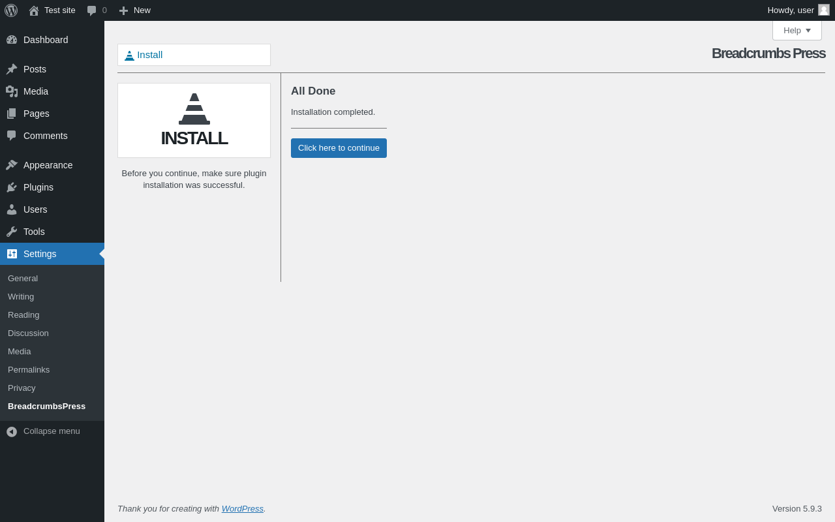Image resolution: width=835 pixels, height=522 pixels.
Task: Open Permalinks settings submenu
Action: 29,369
